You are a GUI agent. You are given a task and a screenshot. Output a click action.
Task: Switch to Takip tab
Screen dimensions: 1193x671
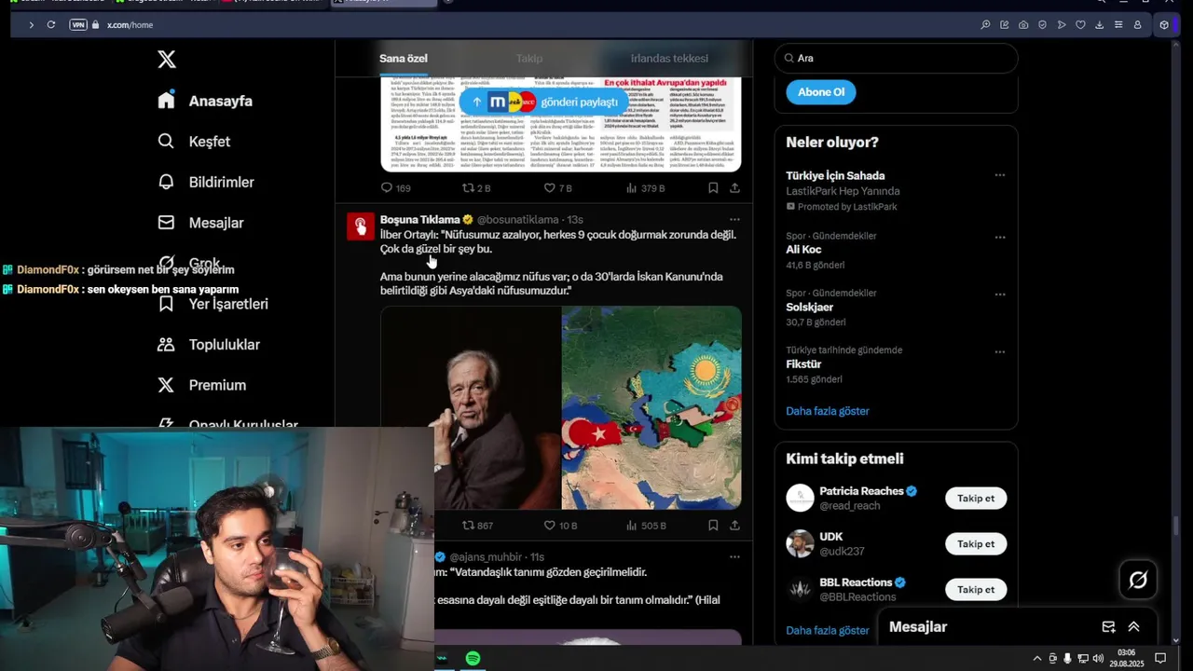(x=529, y=58)
